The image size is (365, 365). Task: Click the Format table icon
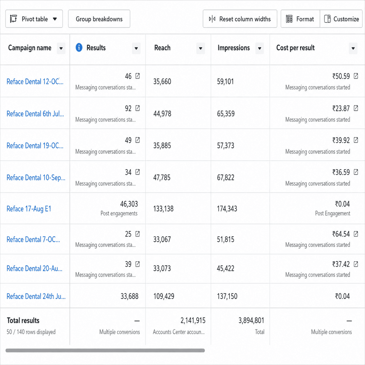click(289, 19)
